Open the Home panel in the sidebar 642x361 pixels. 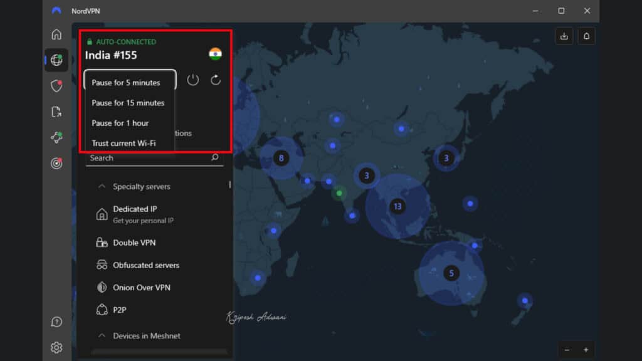coord(56,34)
